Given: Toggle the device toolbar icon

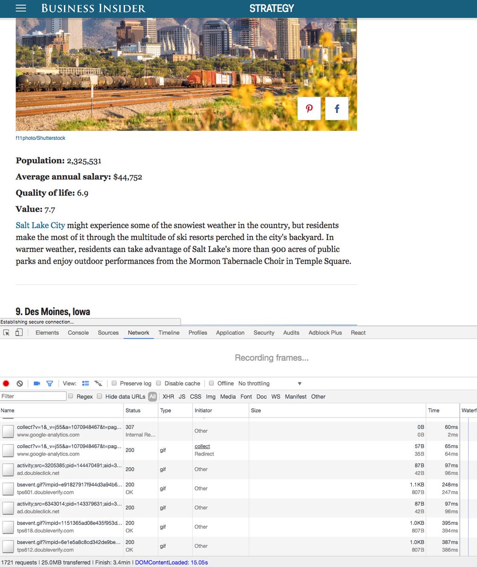Looking at the screenshot, I should coord(19,333).
